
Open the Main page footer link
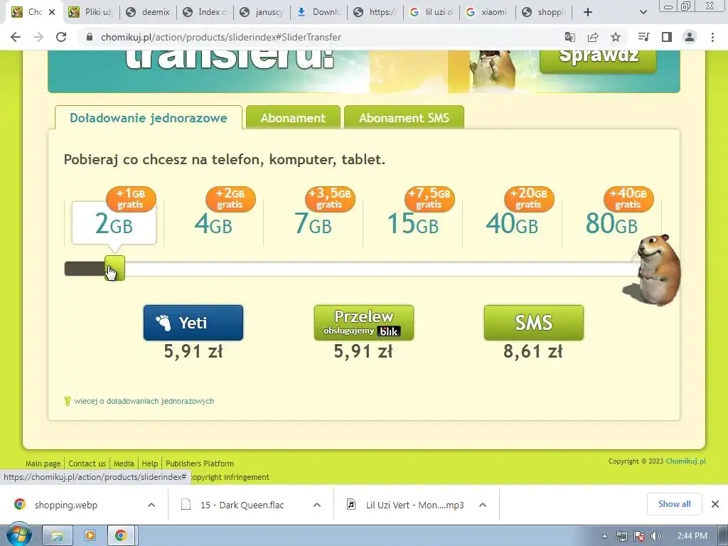pyautogui.click(x=43, y=464)
